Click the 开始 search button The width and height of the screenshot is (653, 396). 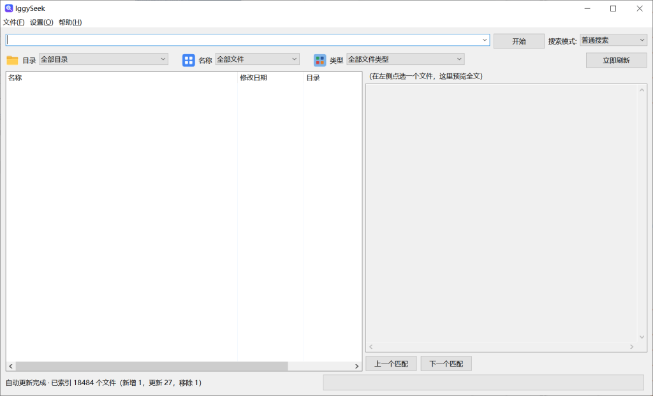[x=519, y=41]
